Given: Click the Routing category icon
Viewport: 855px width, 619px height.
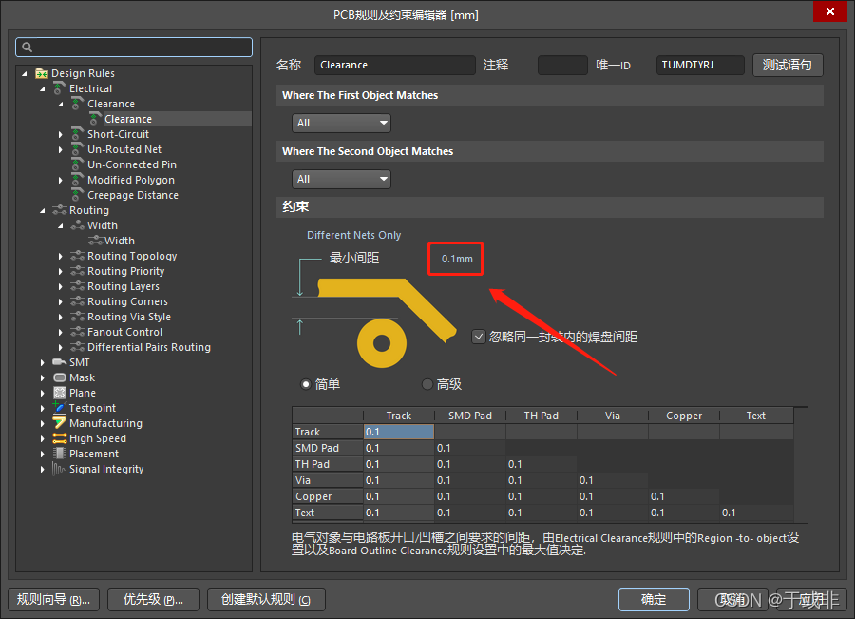Looking at the screenshot, I should click(60, 210).
